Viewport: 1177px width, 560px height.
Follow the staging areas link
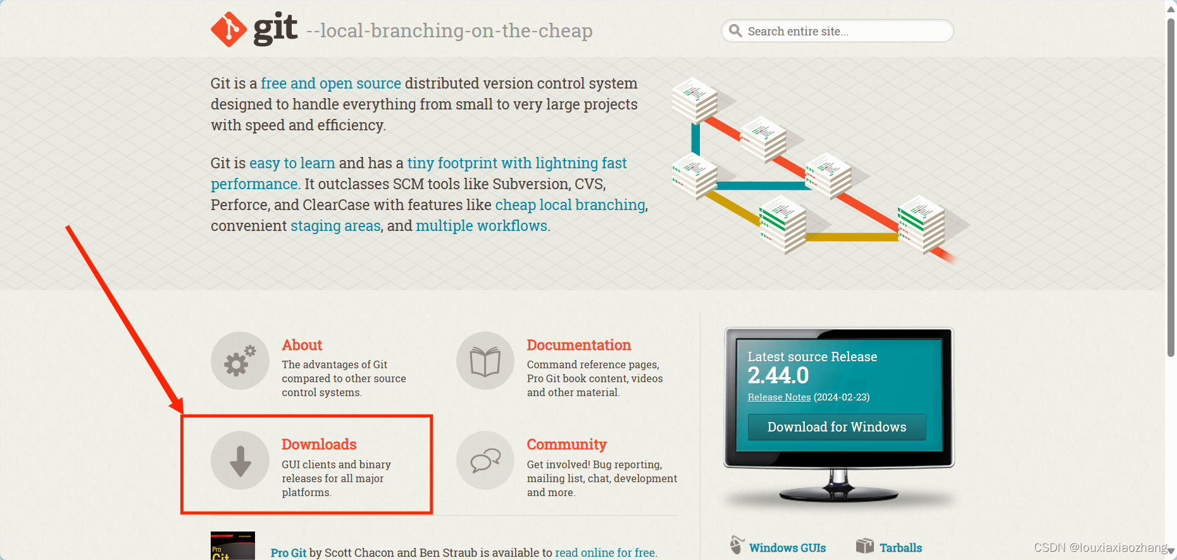335,226
